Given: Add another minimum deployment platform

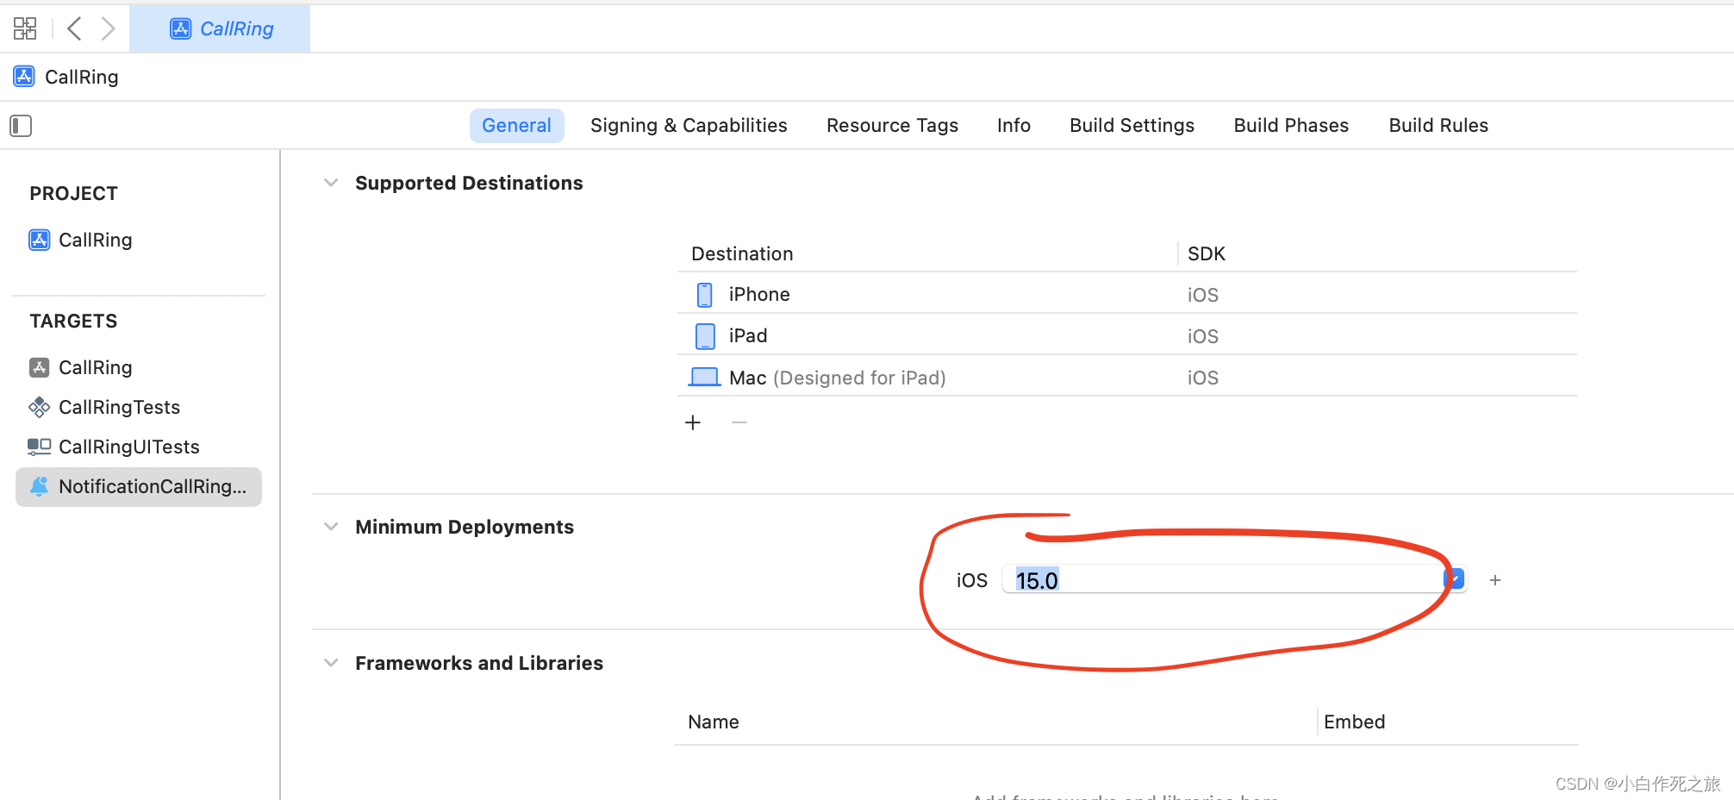Looking at the screenshot, I should tap(1495, 580).
